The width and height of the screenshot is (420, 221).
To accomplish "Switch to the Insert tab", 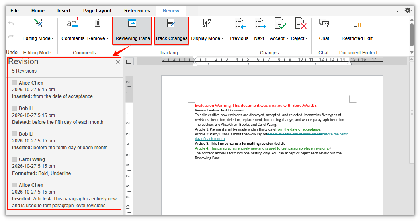I will 64,11.
